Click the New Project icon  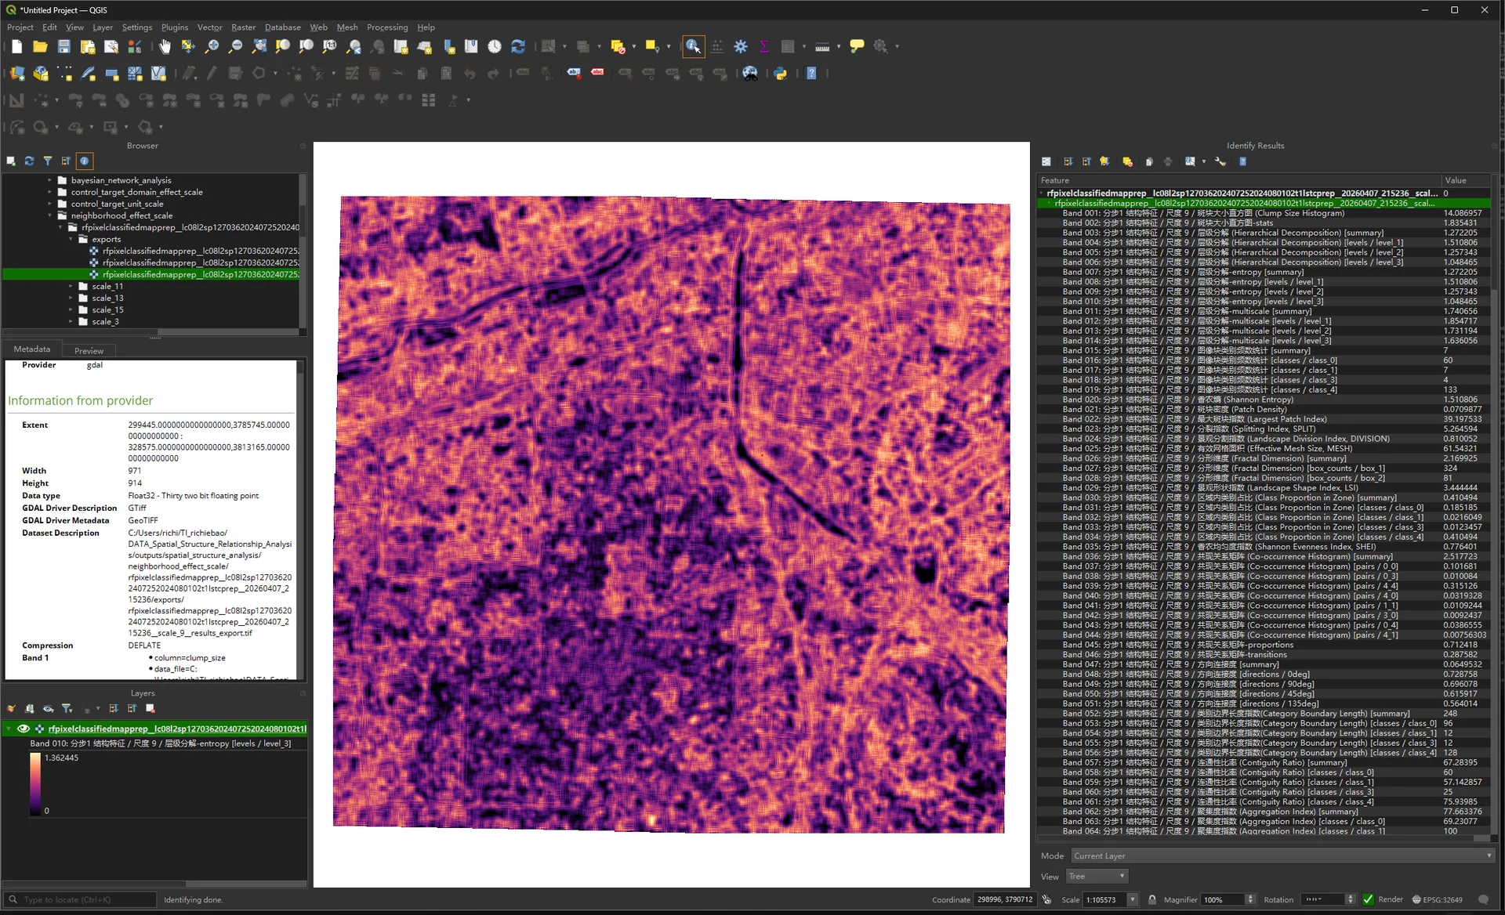click(17, 47)
